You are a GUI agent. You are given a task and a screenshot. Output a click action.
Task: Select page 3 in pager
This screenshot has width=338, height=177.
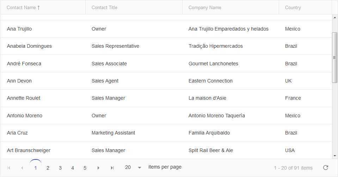(x=60, y=168)
